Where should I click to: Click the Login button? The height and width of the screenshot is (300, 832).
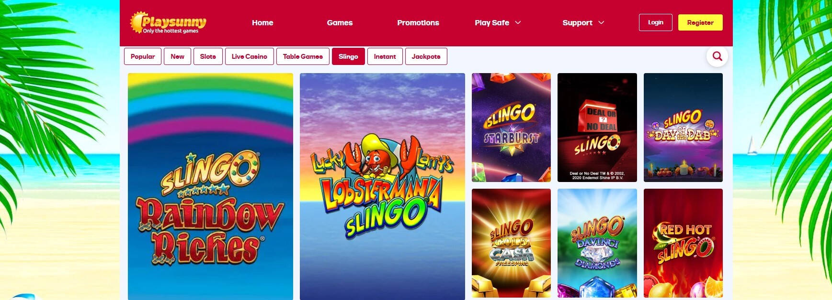click(x=656, y=22)
